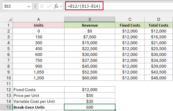The width and height of the screenshot is (173, 111).
Task: Select row 13 header
Action: [6, 95]
